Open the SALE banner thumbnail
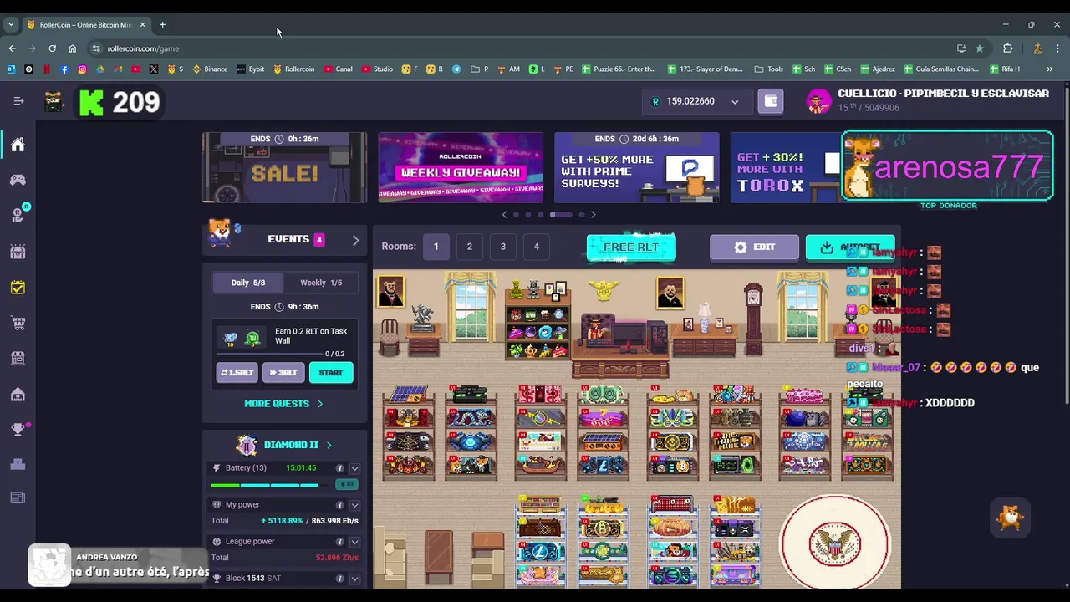The width and height of the screenshot is (1070, 602). pos(284,167)
